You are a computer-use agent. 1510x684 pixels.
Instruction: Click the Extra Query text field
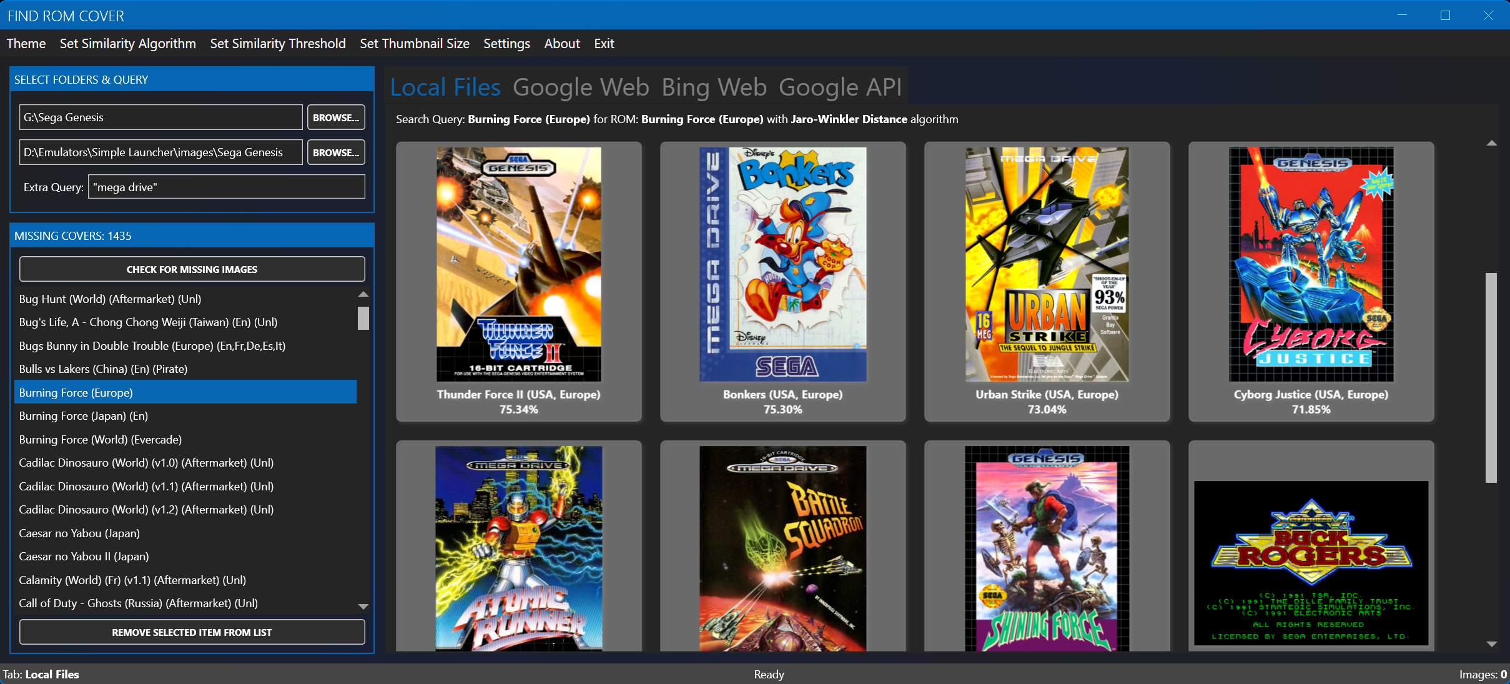click(227, 187)
